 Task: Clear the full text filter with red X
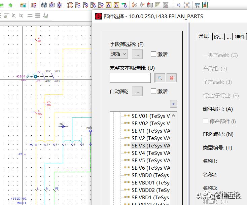[x=172, y=78]
